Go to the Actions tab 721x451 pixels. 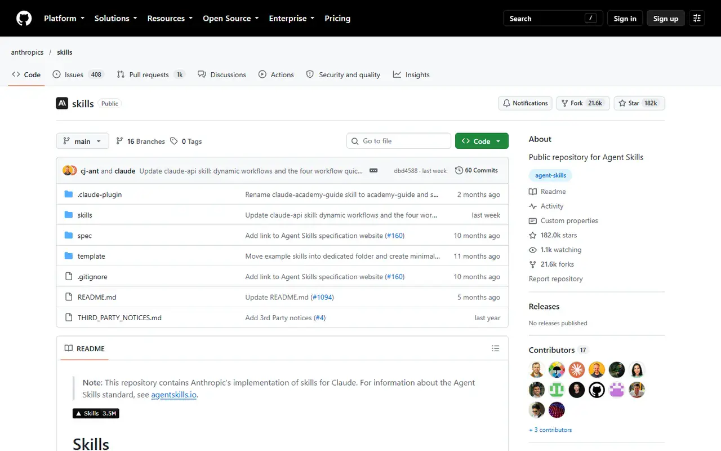[x=276, y=74]
